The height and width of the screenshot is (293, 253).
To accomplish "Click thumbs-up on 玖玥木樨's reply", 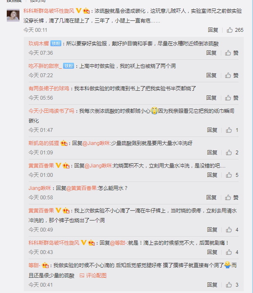I will [231, 53].
